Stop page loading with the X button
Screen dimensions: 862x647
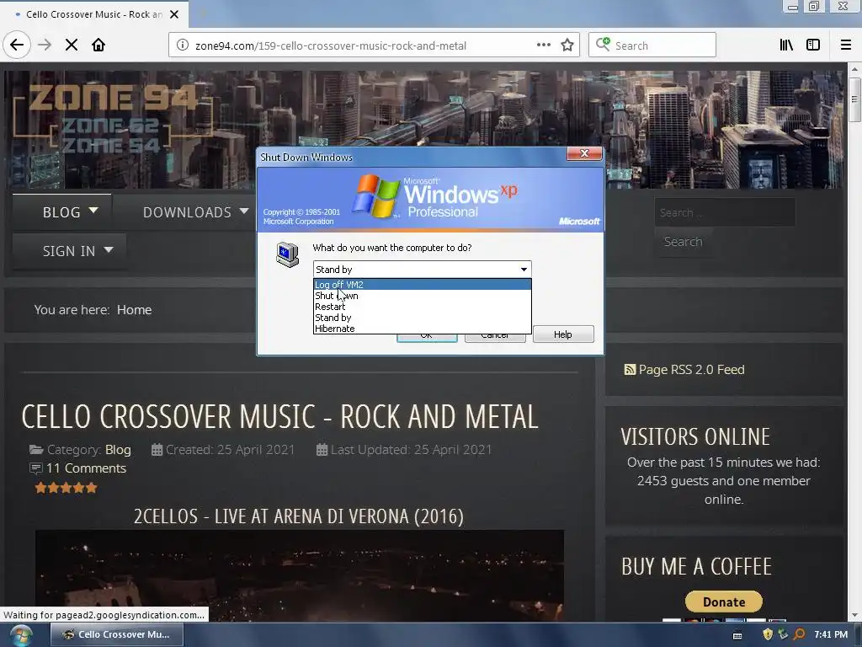pyautogui.click(x=72, y=45)
